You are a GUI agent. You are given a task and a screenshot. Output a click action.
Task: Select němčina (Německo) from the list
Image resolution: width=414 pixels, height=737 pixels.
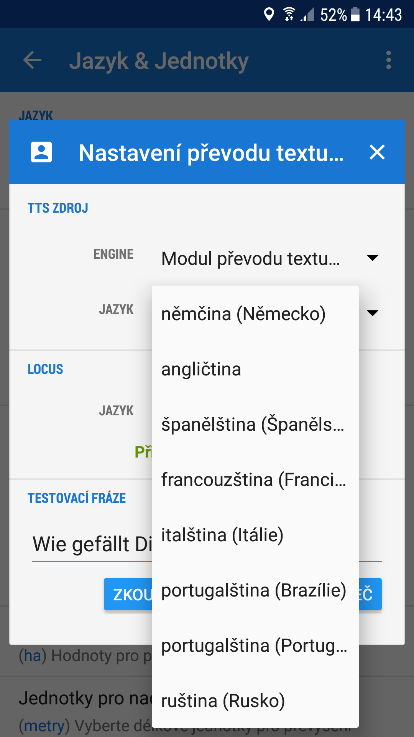(x=243, y=314)
